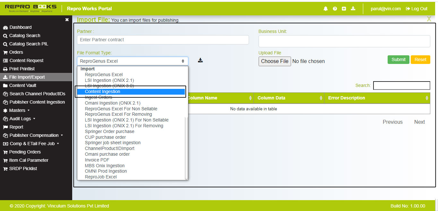The width and height of the screenshot is (438, 211).
Task: Choose Springer Order purchase format
Action: [109, 131]
